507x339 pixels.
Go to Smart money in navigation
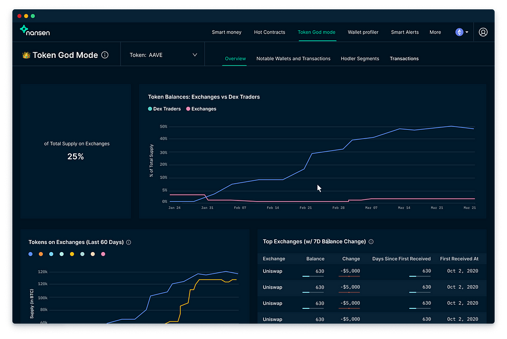(x=227, y=32)
